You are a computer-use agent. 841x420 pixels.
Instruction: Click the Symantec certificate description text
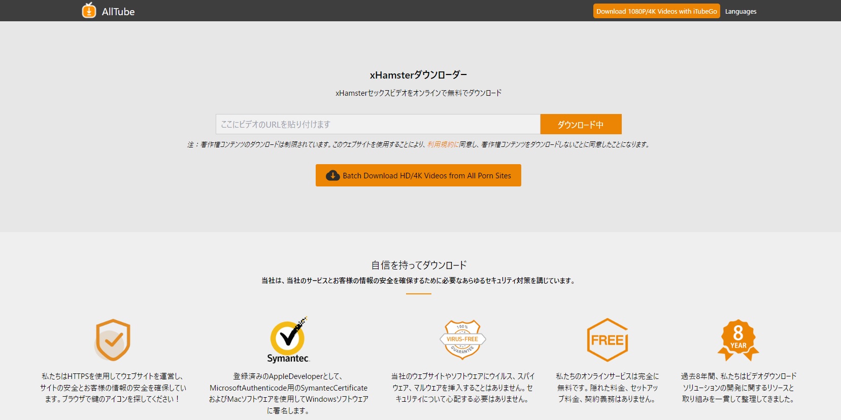[x=288, y=393]
